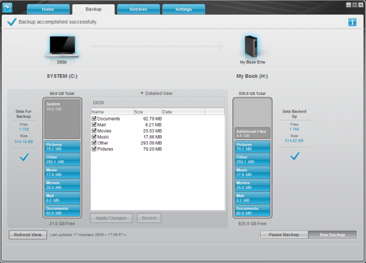The width and height of the screenshot is (366, 263).
Task: Select Documents block in SYSTEM (C:) gauge
Action: click(x=62, y=211)
